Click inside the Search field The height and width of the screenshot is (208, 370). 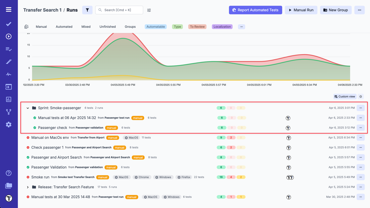tap(121, 10)
